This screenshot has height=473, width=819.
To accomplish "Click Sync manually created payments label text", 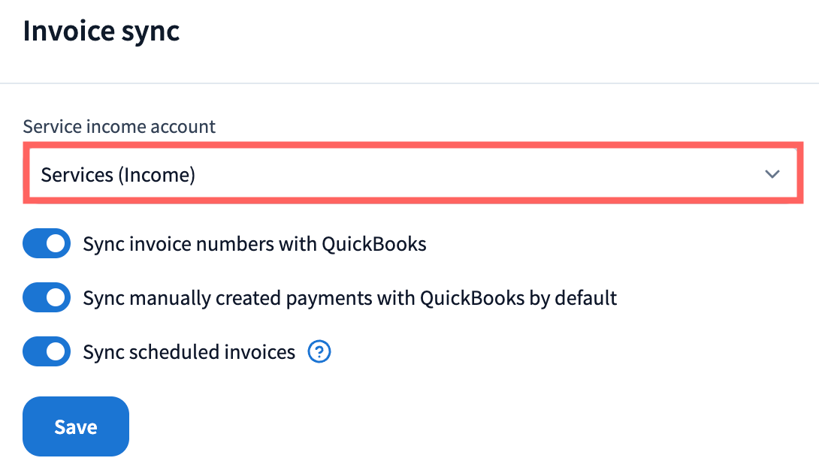I will (x=350, y=298).
